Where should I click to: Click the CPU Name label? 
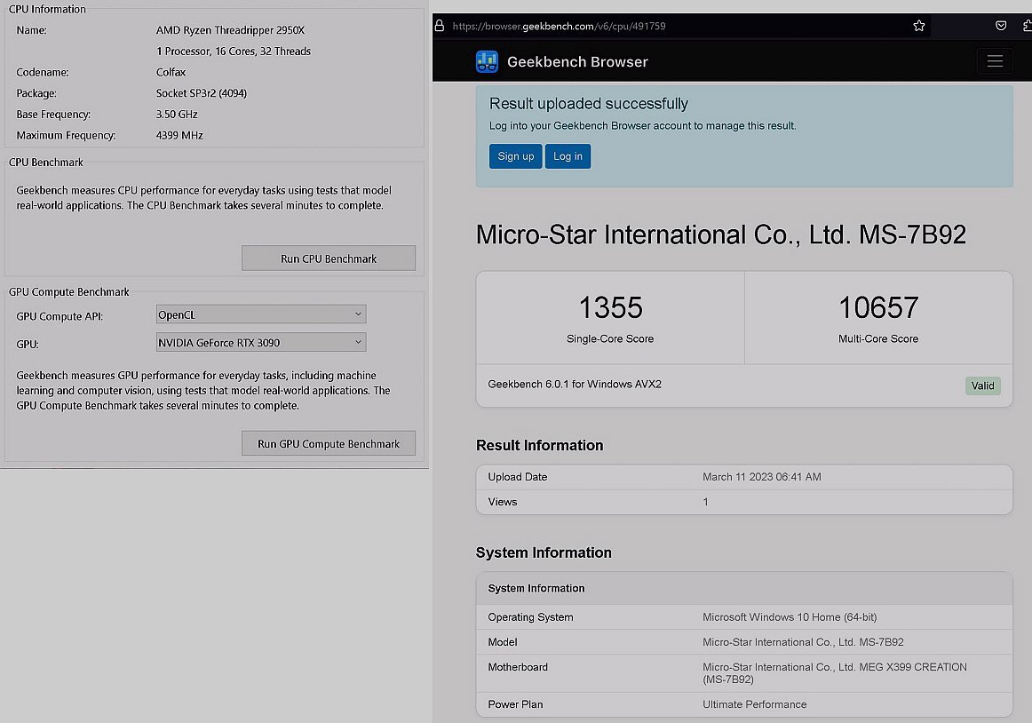[x=32, y=30]
